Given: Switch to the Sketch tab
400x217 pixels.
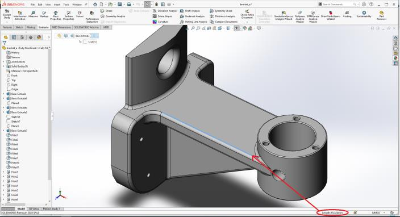Looking at the screenshot, I should pos(19,27).
